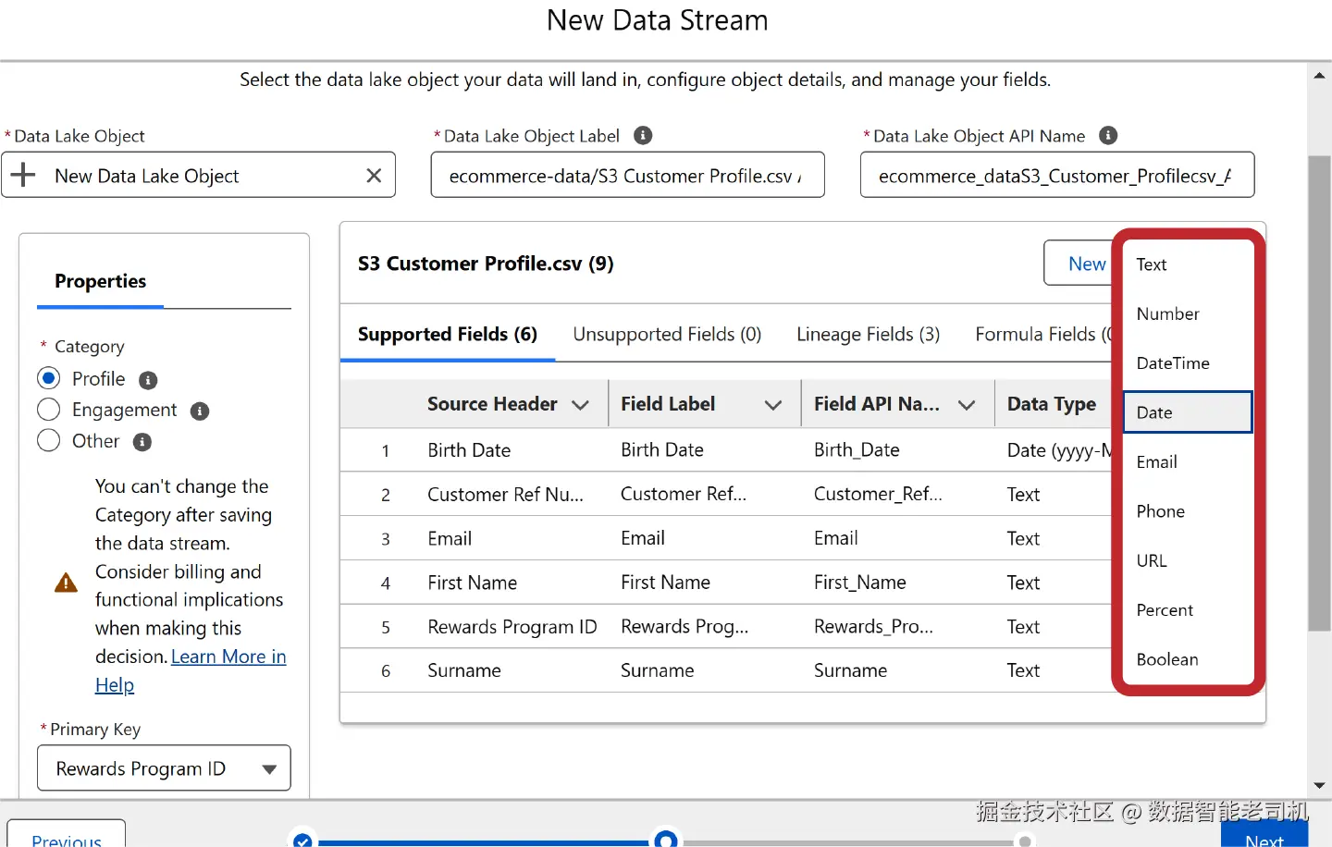Open info tooltip next to Engagement
The height and width of the screenshot is (847, 1332).
pos(200,411)
